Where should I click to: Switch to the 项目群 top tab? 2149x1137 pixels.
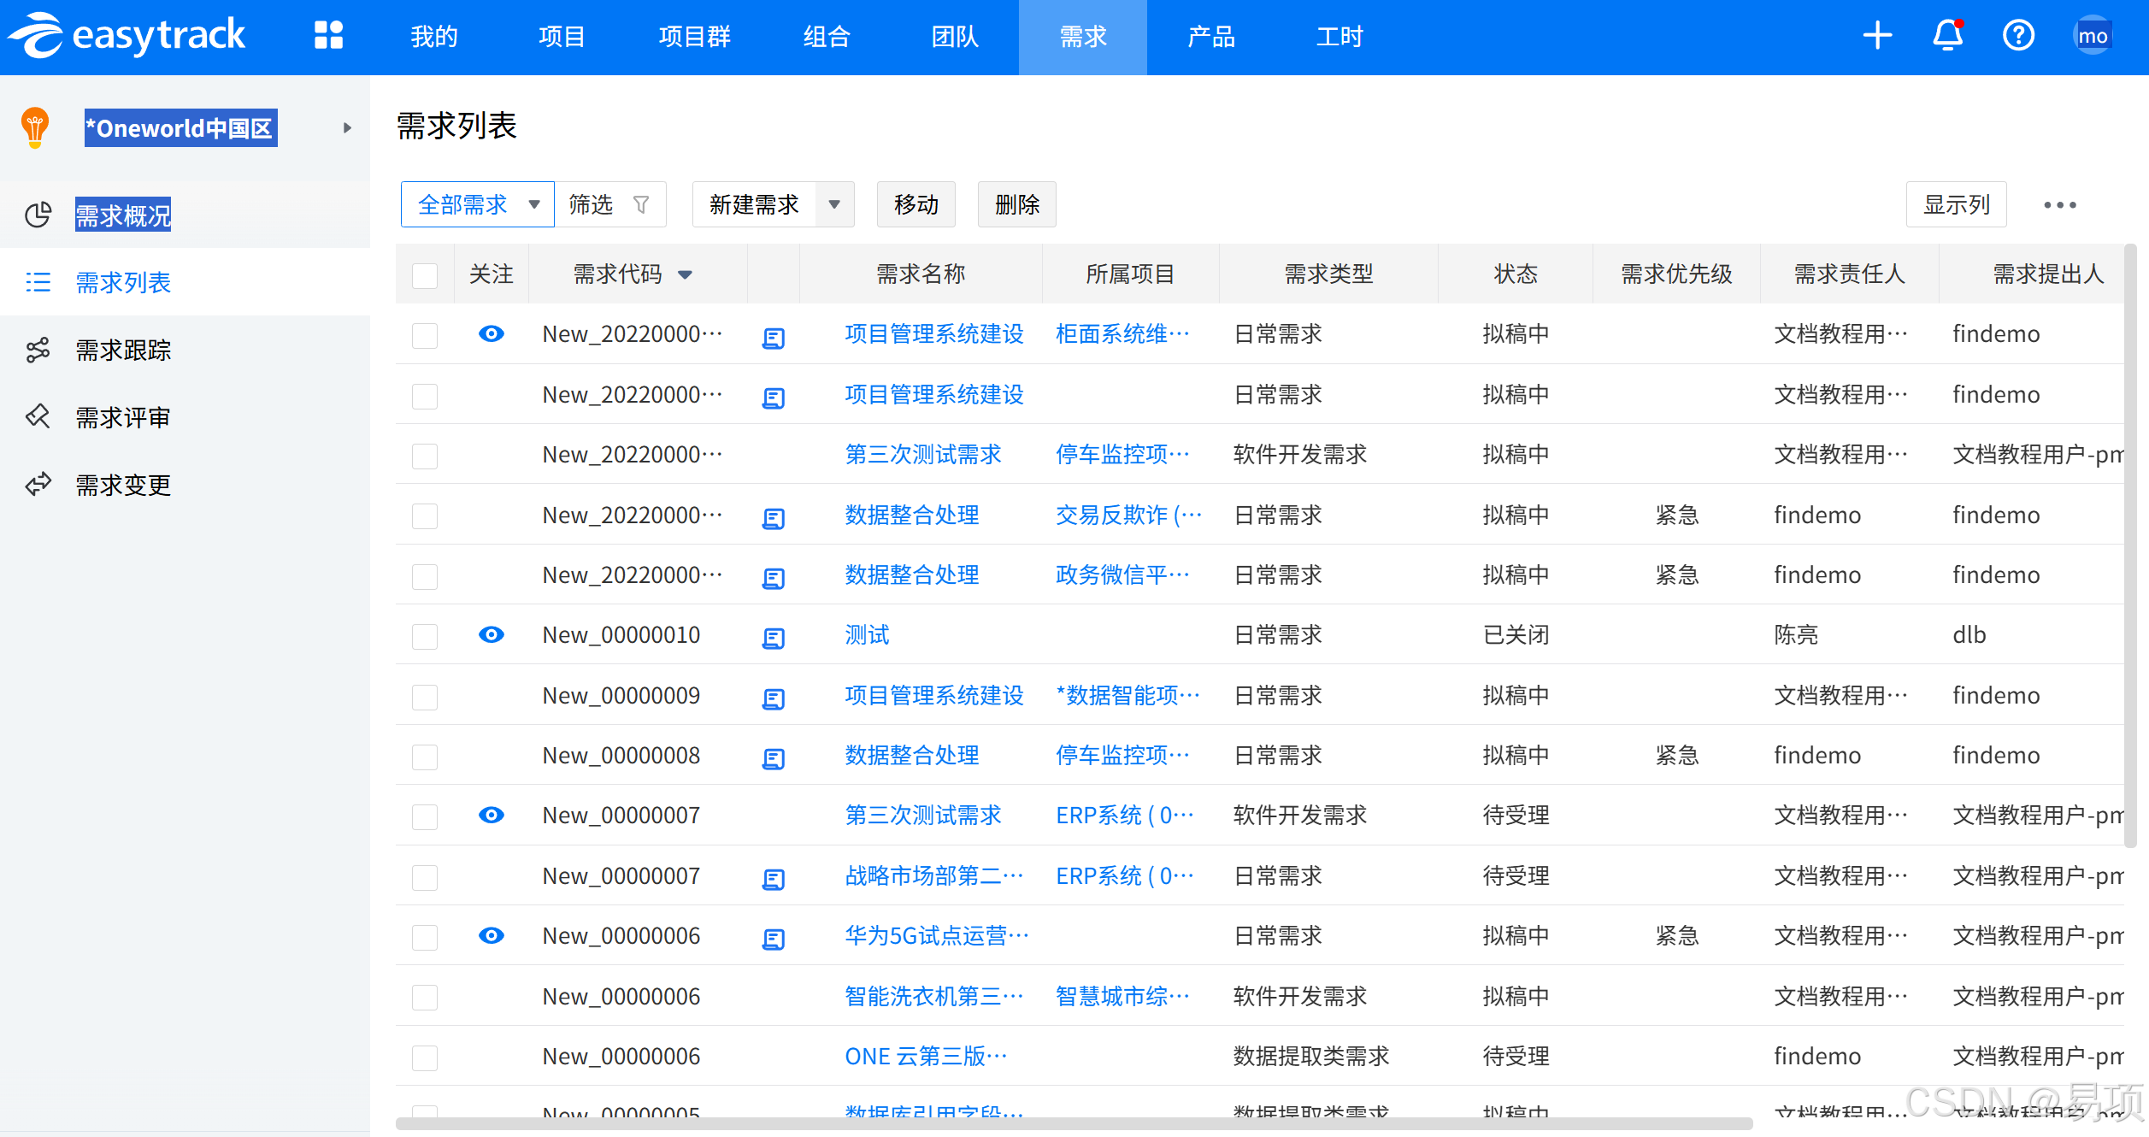coord(694,37)
